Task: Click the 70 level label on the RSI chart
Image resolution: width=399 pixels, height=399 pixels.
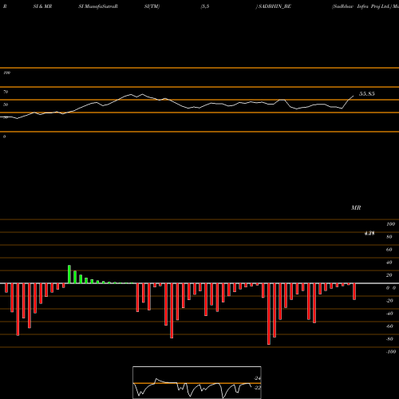Action: 6,92
